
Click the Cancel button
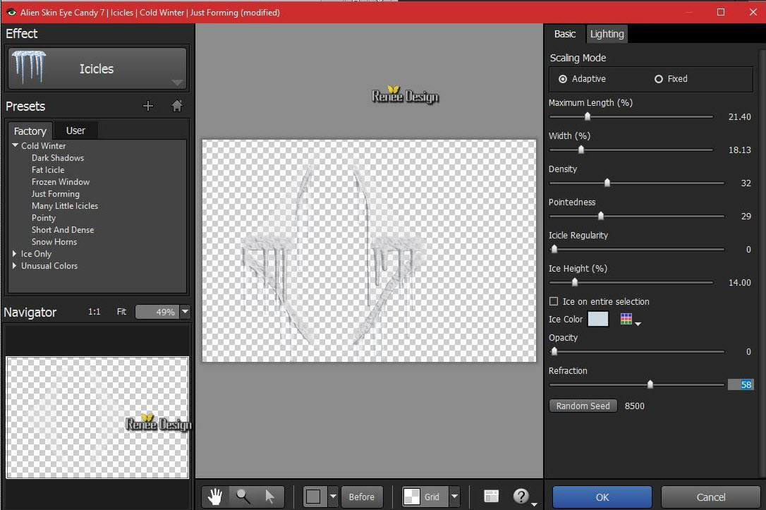point(710,497)
